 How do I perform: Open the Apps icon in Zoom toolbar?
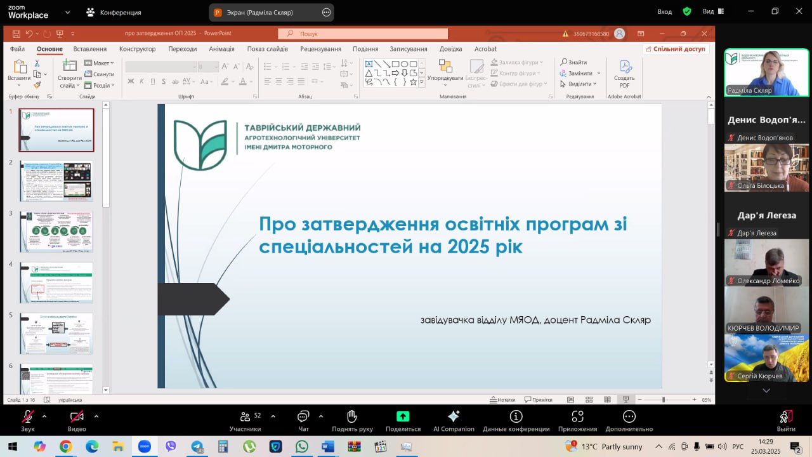577,416
